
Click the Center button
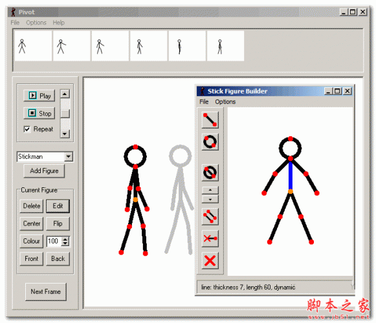[x=32, y=224]
